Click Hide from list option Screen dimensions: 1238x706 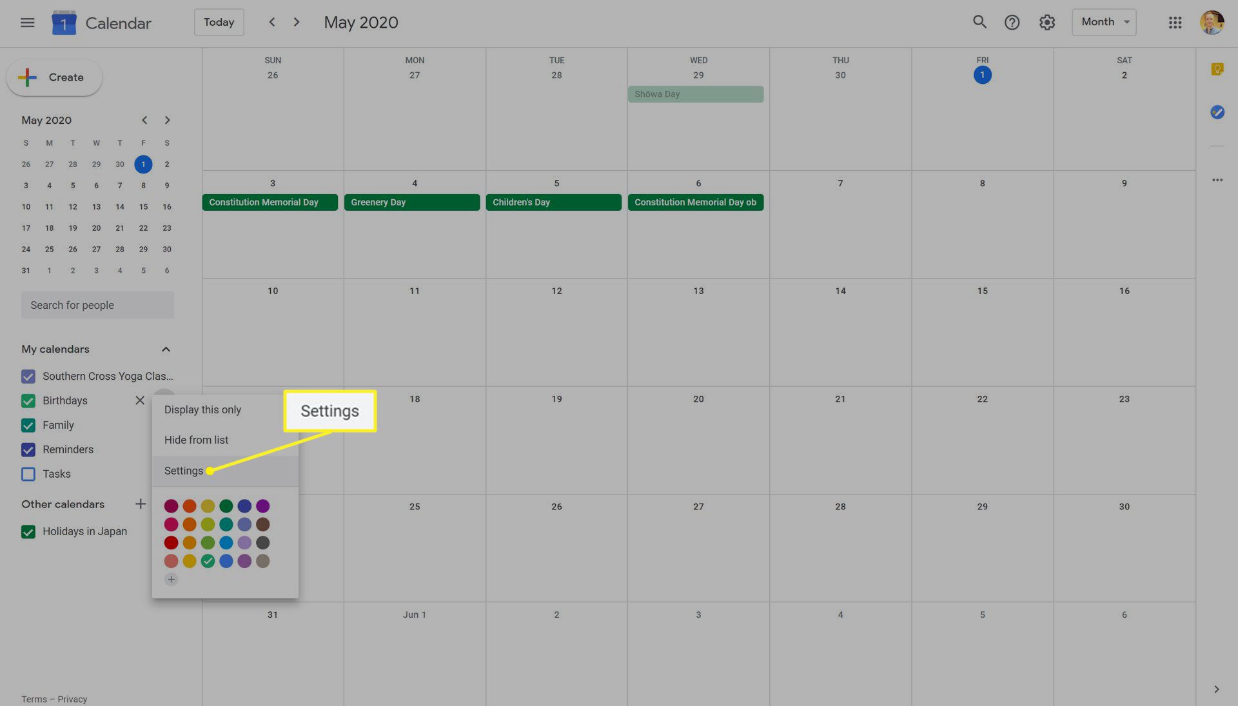pos(195,440)
